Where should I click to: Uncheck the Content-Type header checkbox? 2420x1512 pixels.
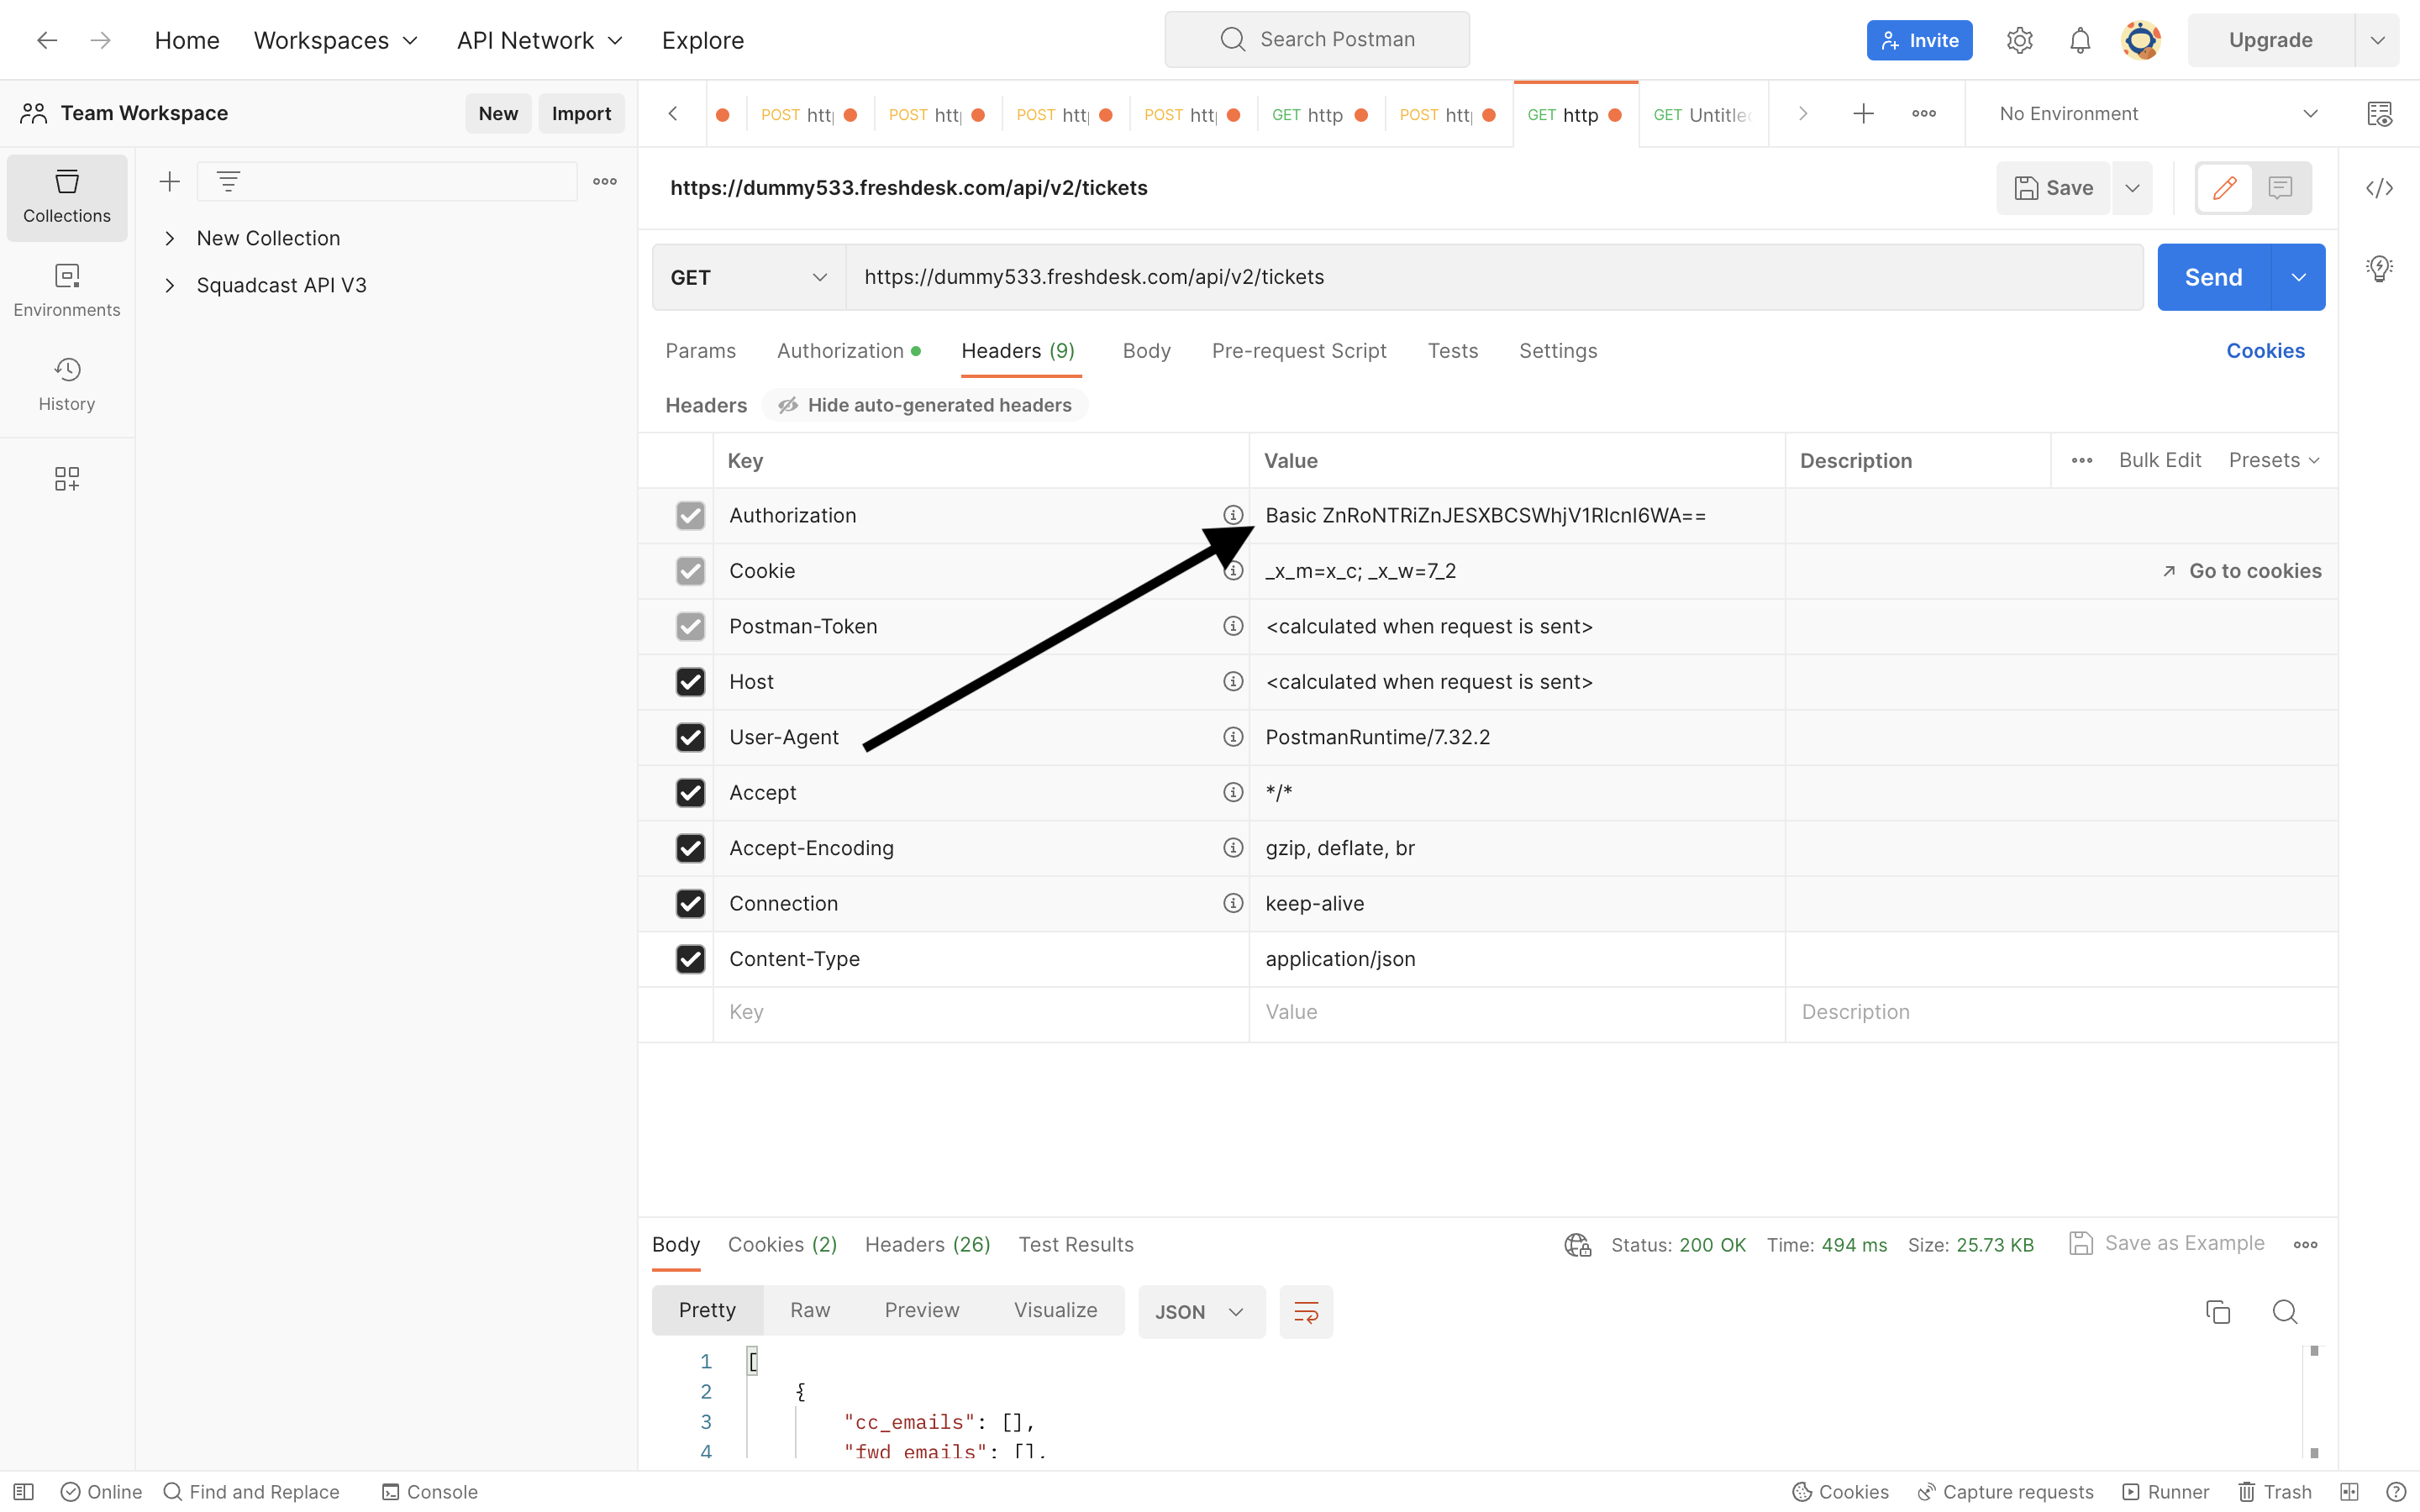(690, 959)
